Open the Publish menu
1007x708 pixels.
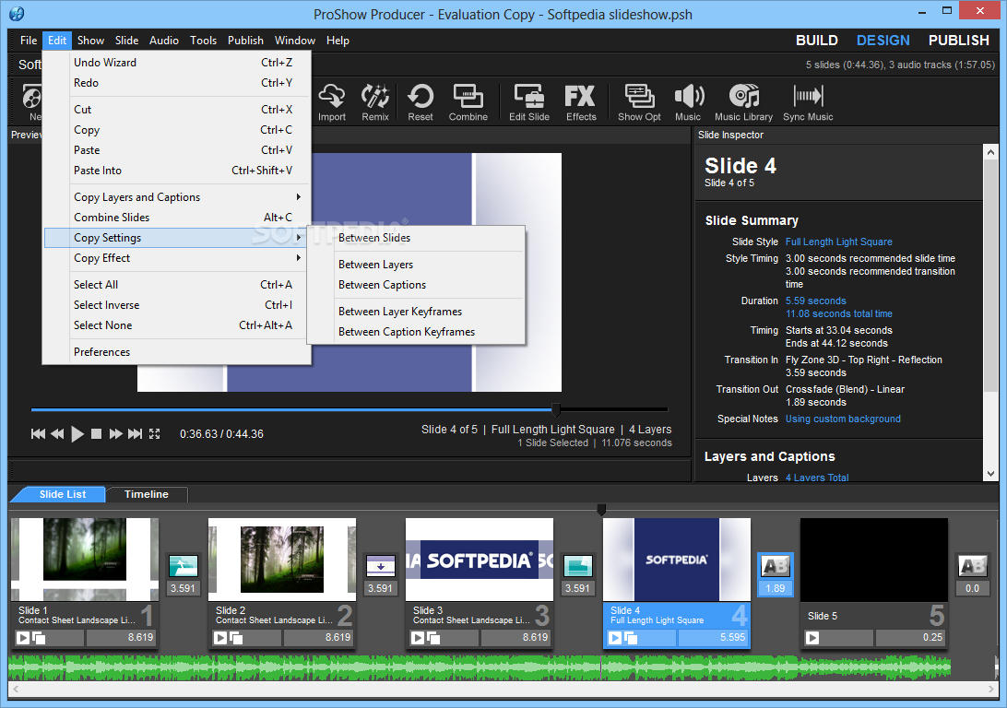(x=245, y=41)
